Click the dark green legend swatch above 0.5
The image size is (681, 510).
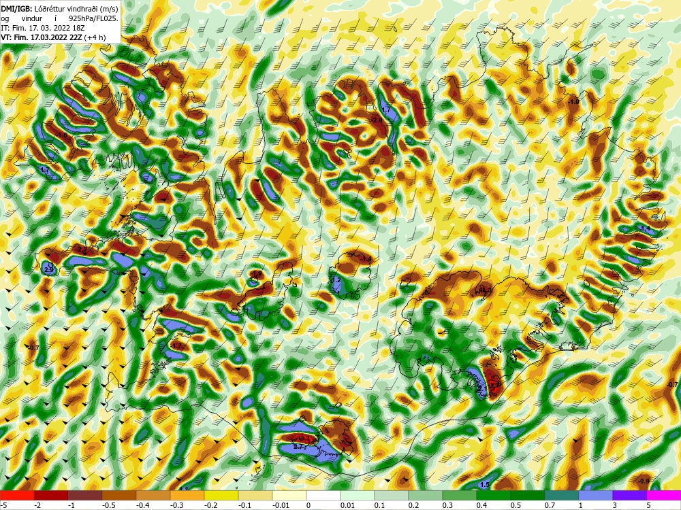tap(528, 495)
